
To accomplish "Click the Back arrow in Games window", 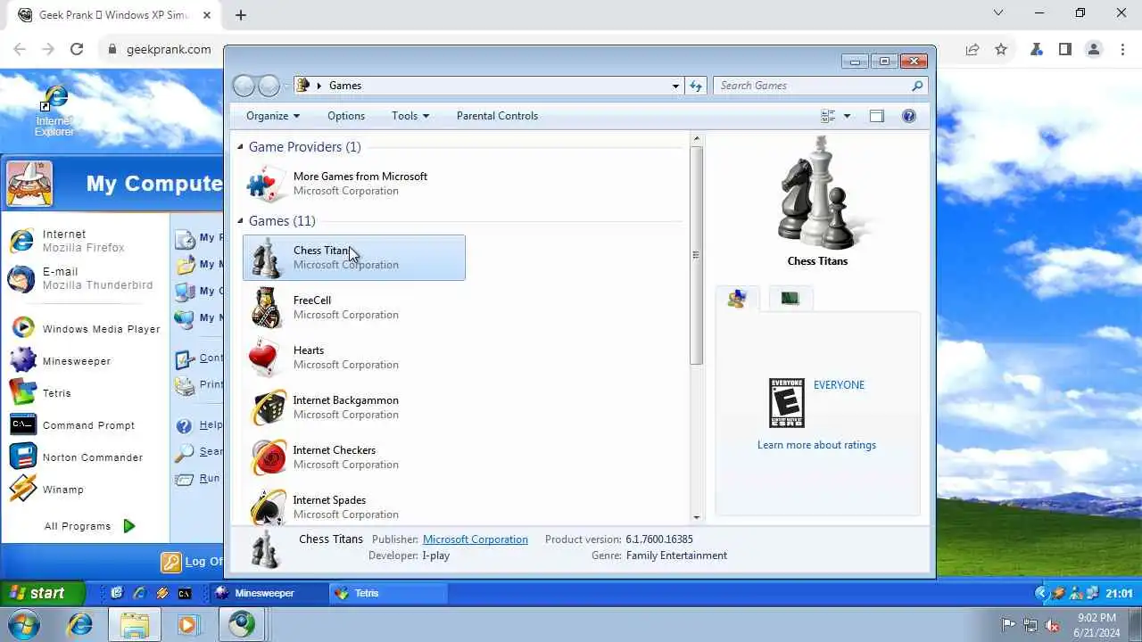I will (x=244, y=86).
